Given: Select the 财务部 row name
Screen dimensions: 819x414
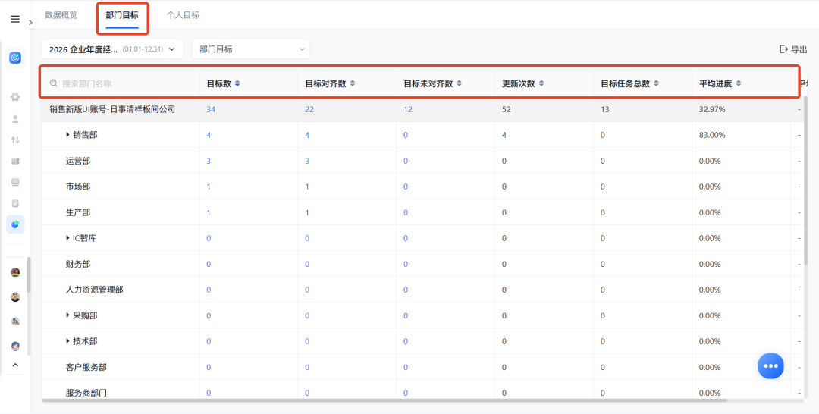Looking at the screenshot, I should pyautogui.click(x=78, y=264).
